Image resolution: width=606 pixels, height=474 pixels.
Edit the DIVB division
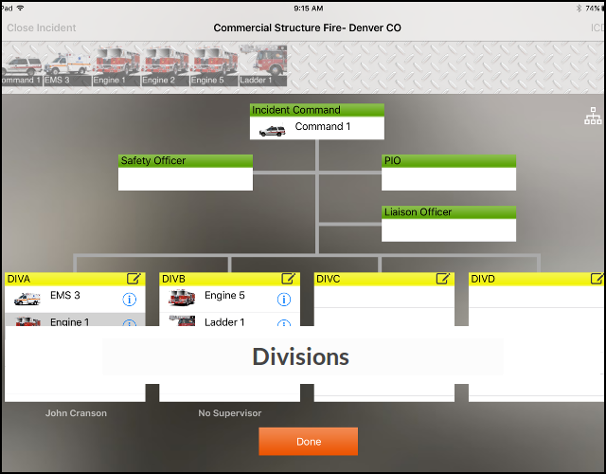[x=289, y=279]
